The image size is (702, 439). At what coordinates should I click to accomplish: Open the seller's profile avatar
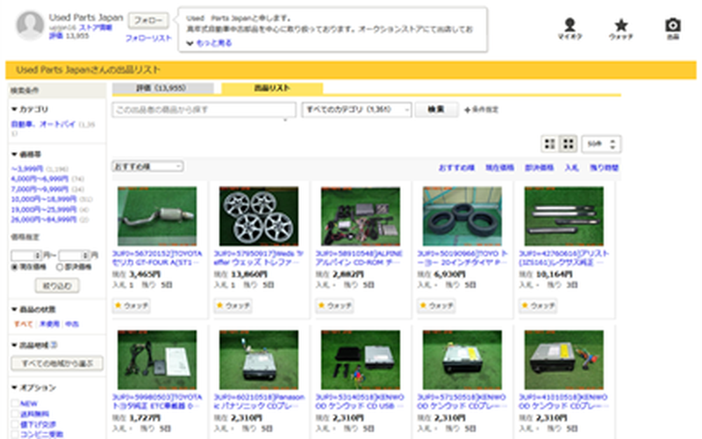tap(30, 25)
